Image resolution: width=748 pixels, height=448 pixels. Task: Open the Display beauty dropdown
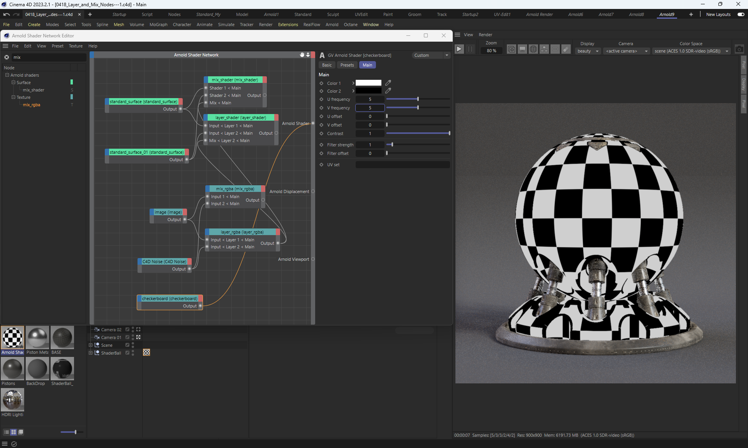(587, 51)
